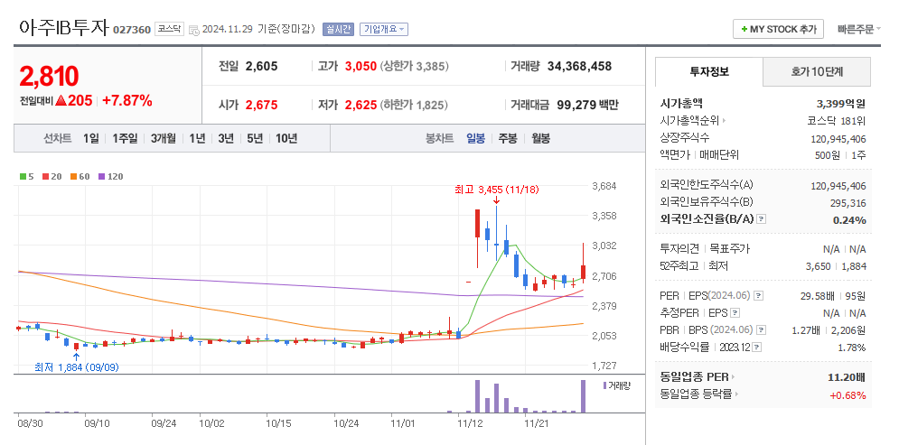Click the 11/12 date label on chart axis
Viewport: 899px width, 445px height.
[x=470, y=424]
